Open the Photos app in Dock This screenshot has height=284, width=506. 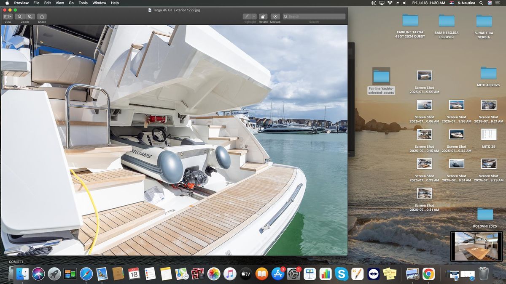tap(214, 274)
